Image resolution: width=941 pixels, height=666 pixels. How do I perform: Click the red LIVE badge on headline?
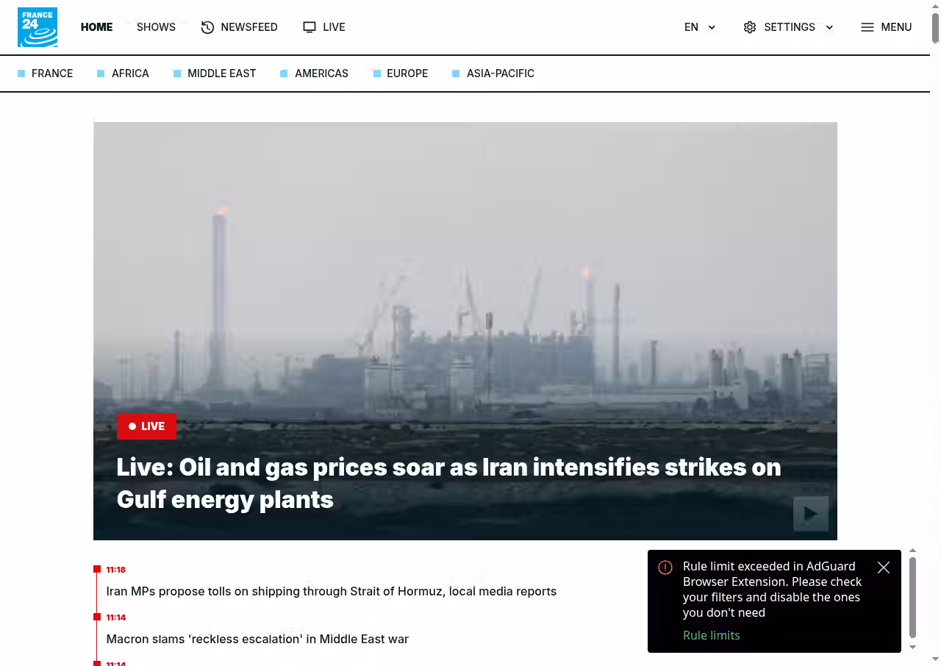tap(146, 426)
